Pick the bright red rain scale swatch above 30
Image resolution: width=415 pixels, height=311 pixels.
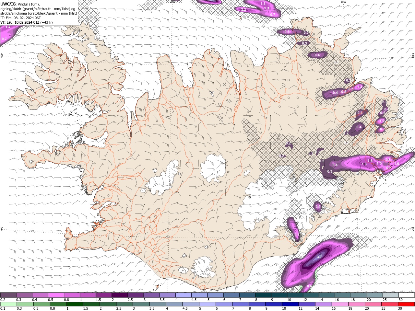406,304
